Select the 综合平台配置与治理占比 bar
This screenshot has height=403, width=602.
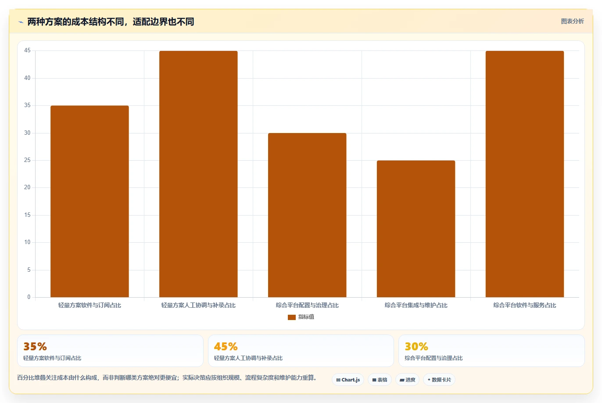(x=307, y=215)
